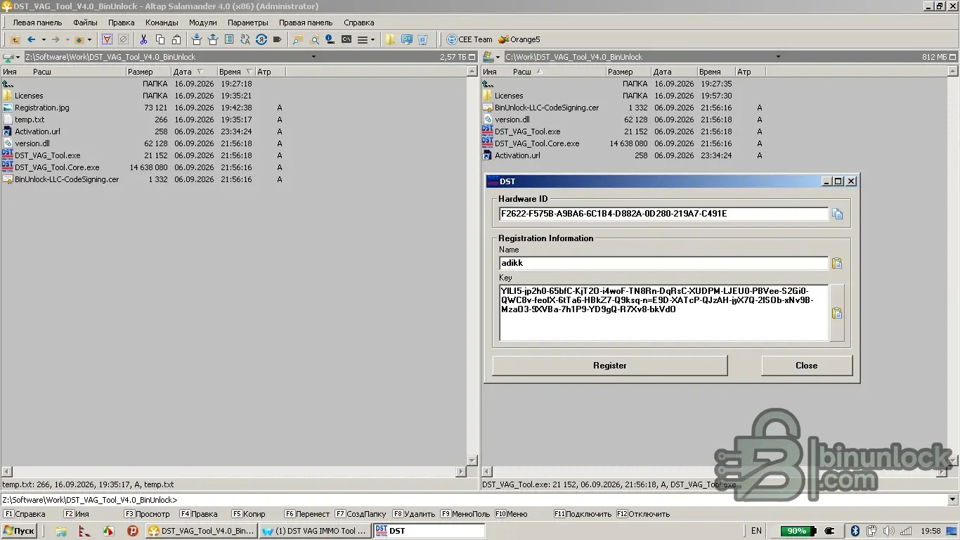Open the Orange5 hot path toolbar item

(519, 39)
